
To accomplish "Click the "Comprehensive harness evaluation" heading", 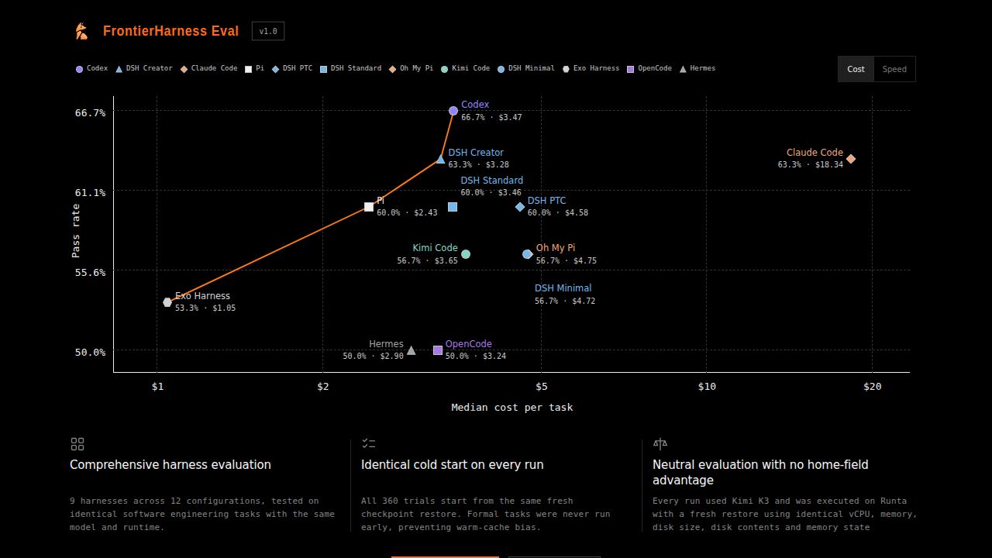I will click(x=170, y=465).
